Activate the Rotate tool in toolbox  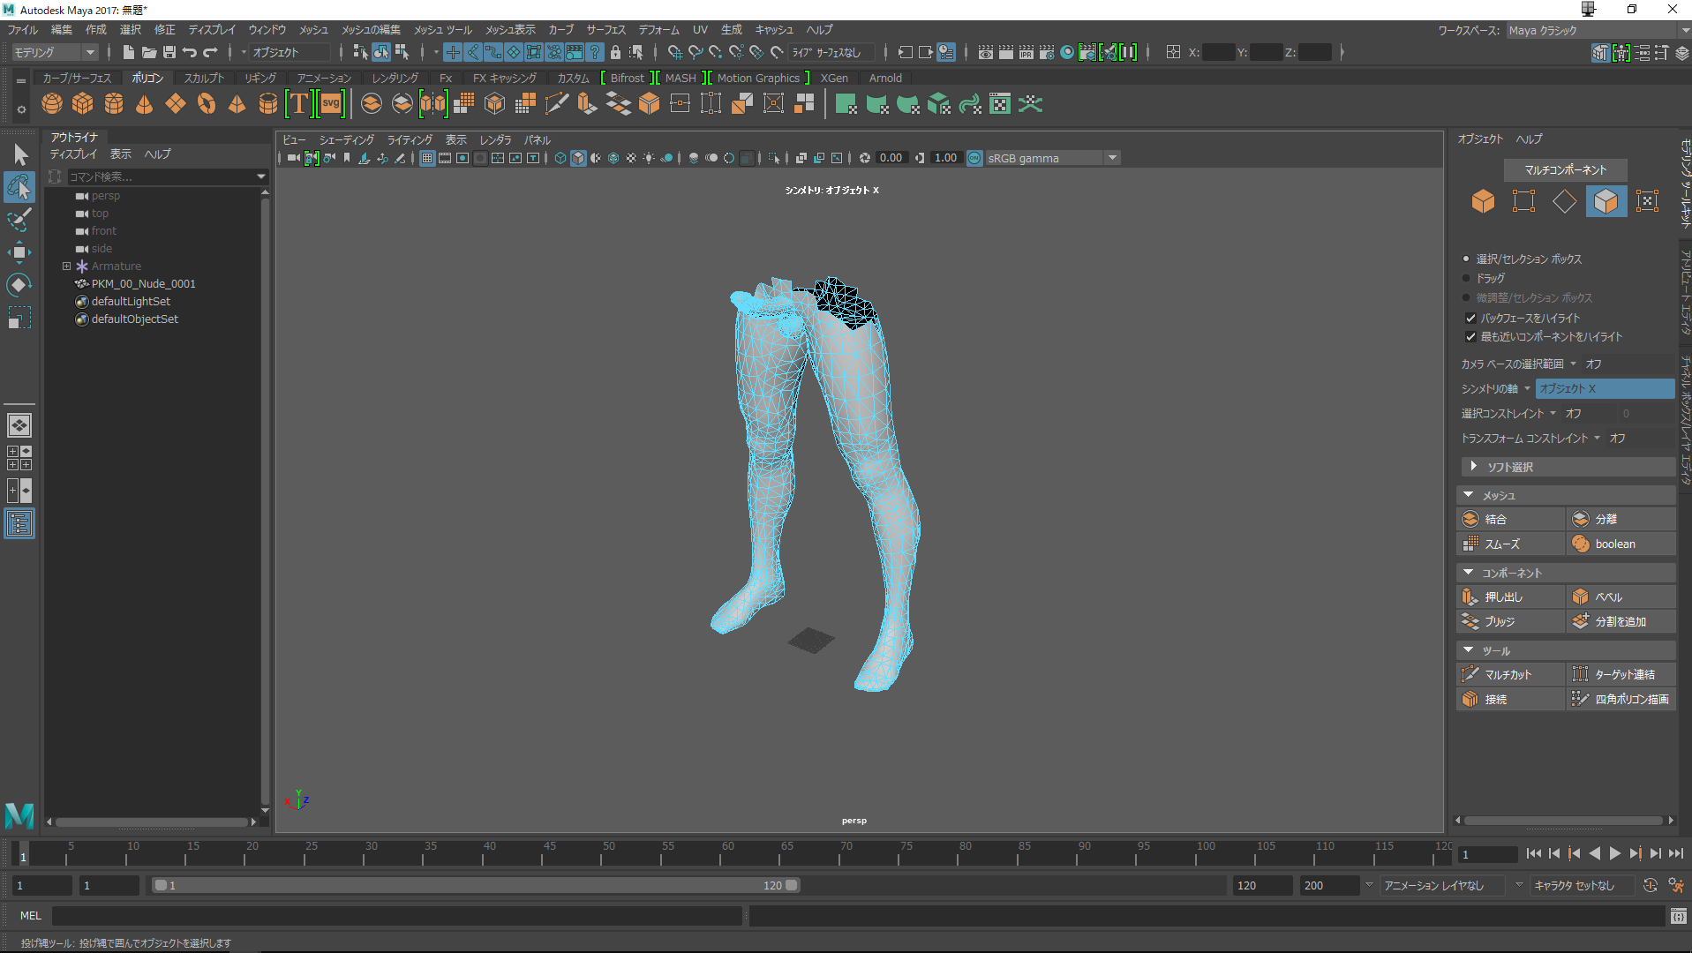point(19,285)
